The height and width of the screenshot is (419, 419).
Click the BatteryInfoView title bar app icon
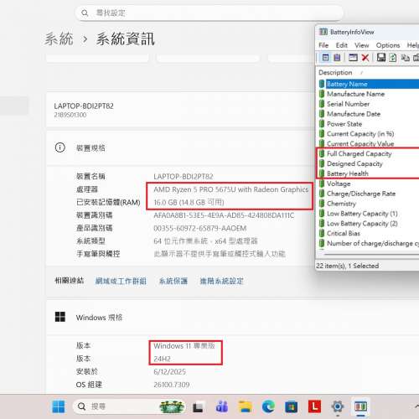(x=323, y=32)
